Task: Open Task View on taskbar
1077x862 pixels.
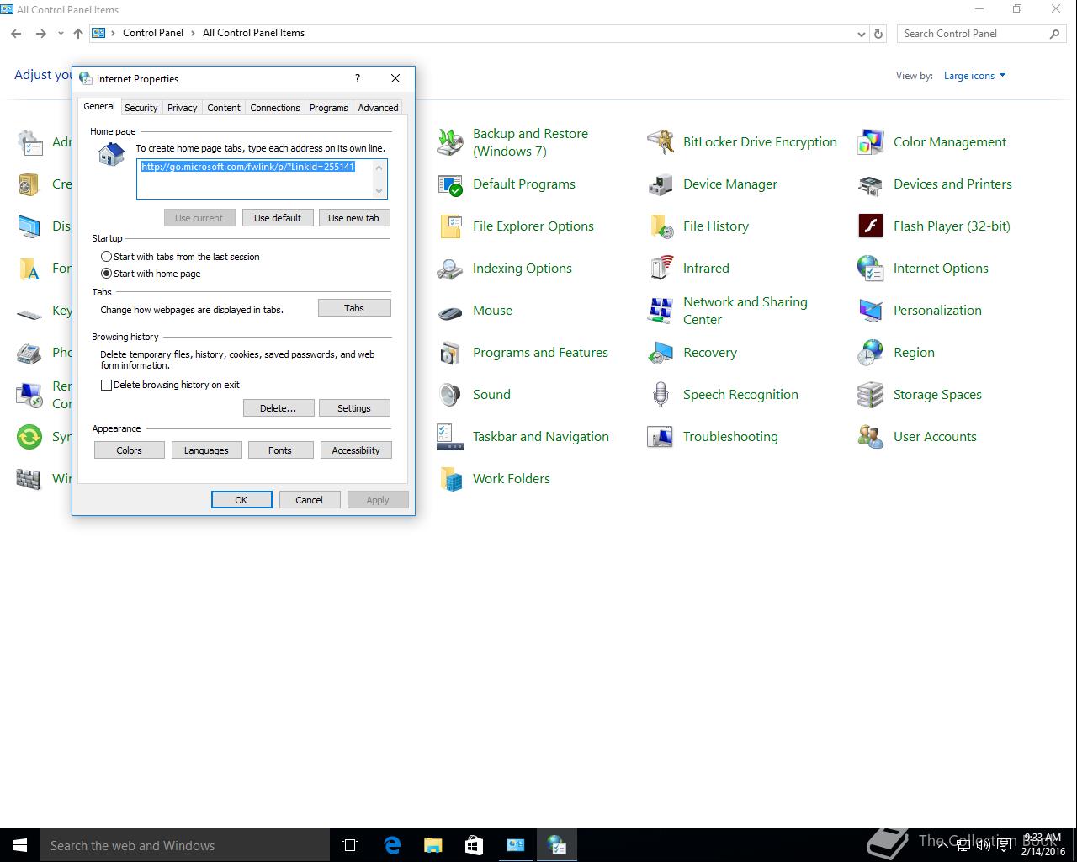Action: (x=350, y=845)
